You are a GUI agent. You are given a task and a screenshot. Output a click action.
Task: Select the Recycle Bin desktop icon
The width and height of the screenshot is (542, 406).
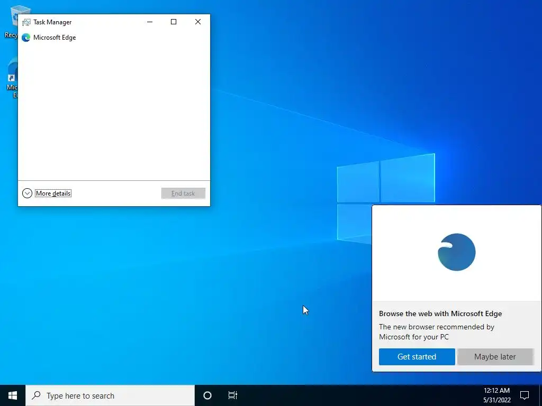pos(11,21)
